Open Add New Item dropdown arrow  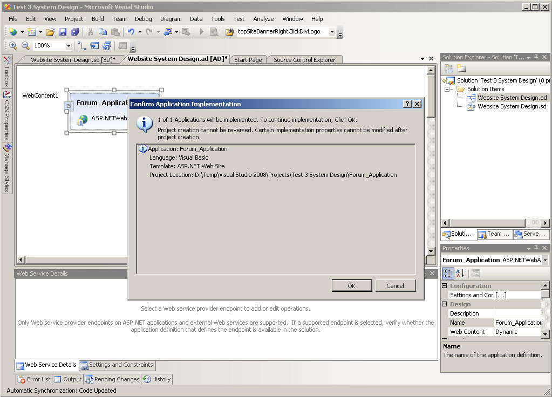tap(41, 32)
